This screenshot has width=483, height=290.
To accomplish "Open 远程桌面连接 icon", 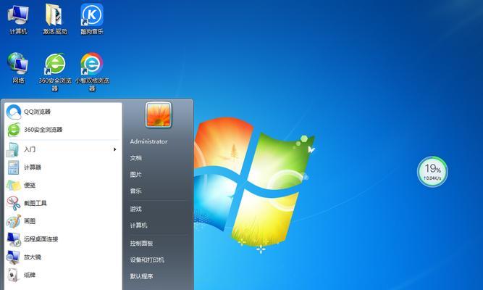I will [14, 239].
